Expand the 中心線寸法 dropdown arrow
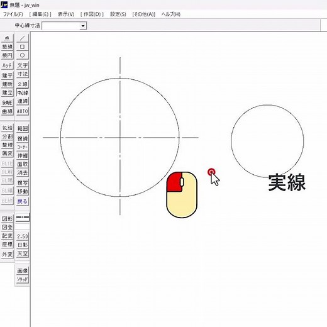The height and width of the screenshot is (327, 327). (x=83, y=26)
